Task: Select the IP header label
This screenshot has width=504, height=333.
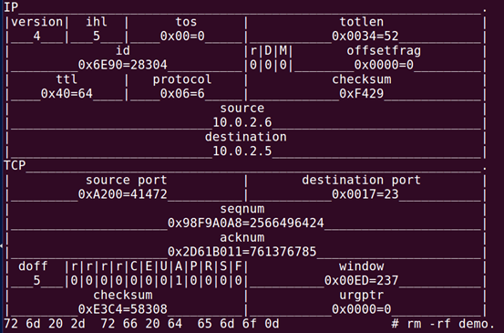Action: (11, 7)
